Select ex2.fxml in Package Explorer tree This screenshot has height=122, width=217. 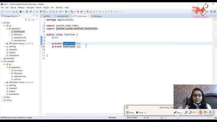click(17, 79)
